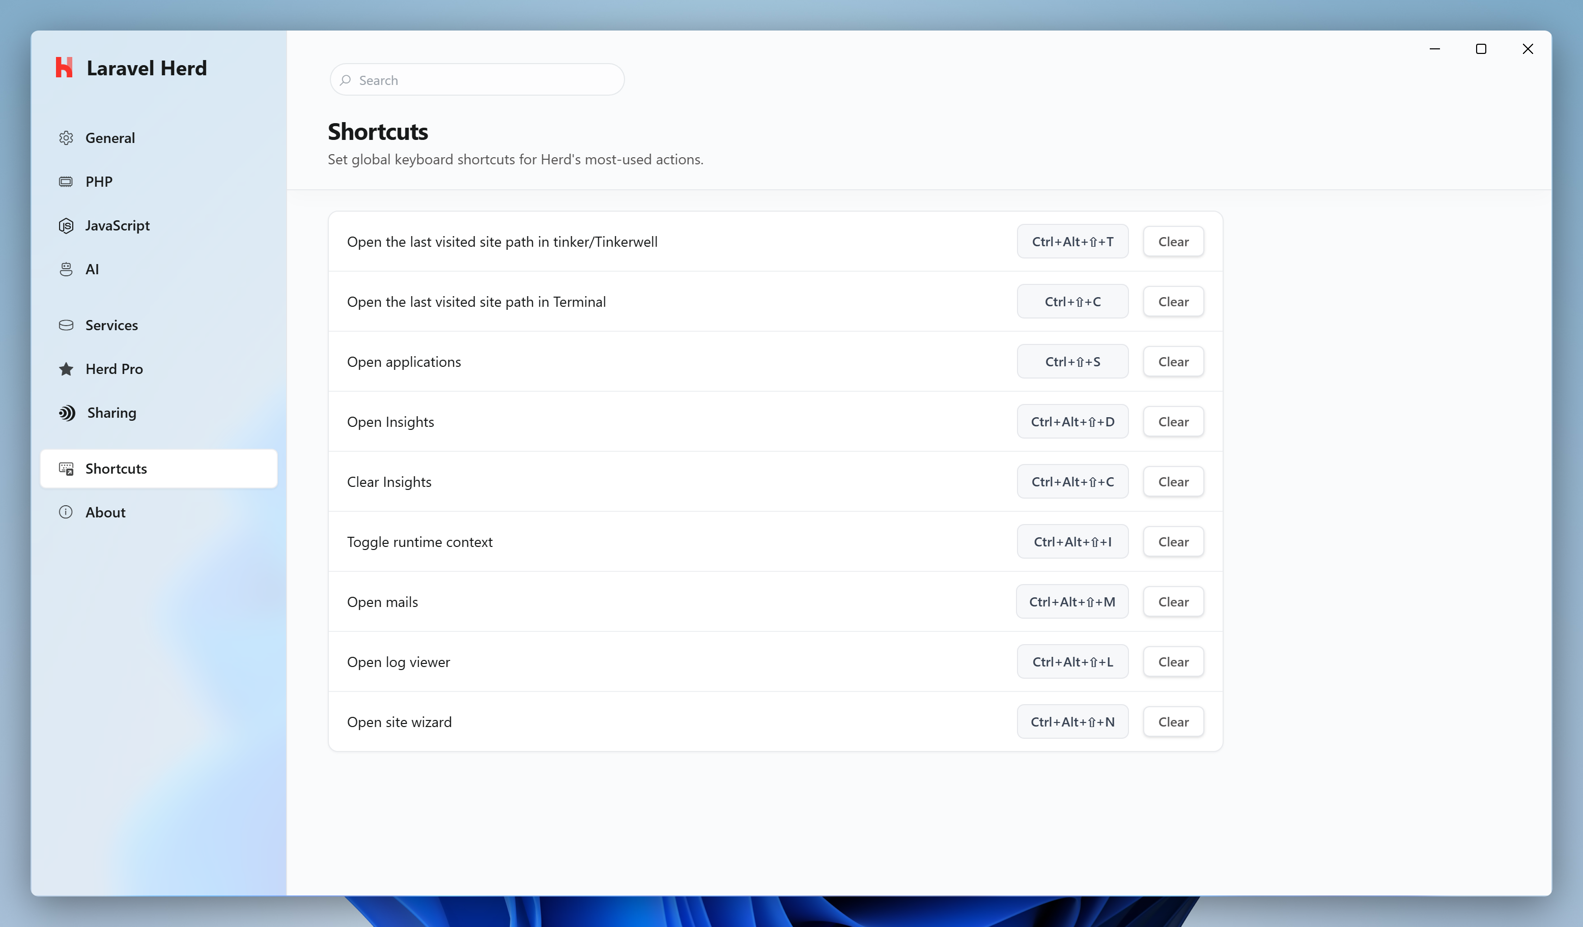This screenshot has height=927, width=1583.
Task: Click the General gear icon
Action: pyautogui.click(x=66, y=137)
